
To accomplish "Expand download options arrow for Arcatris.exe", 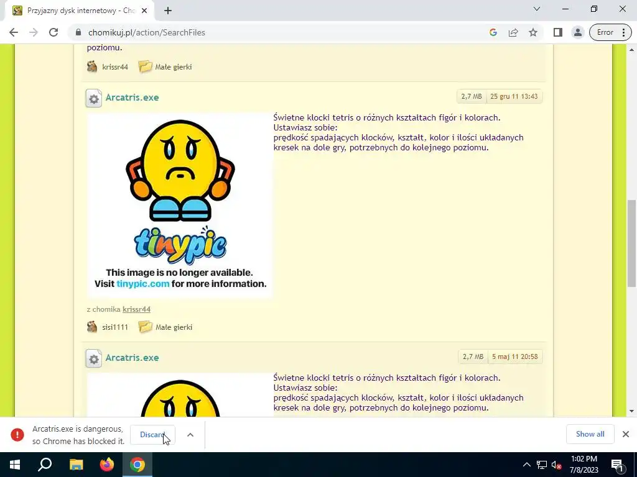I will coord(190,435).
